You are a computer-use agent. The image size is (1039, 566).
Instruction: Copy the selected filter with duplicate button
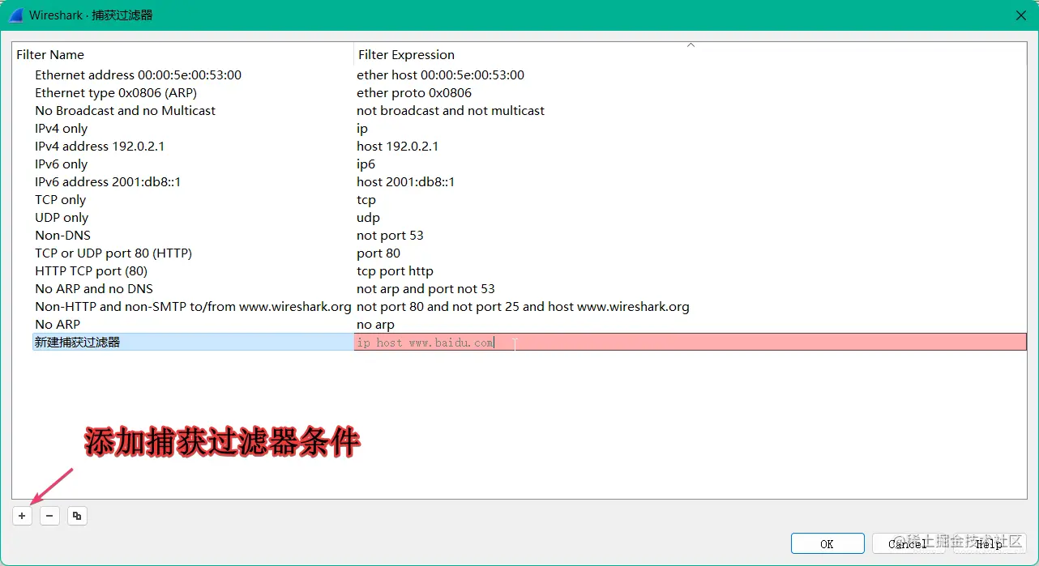pyautogui.click(x=77, y=515)
